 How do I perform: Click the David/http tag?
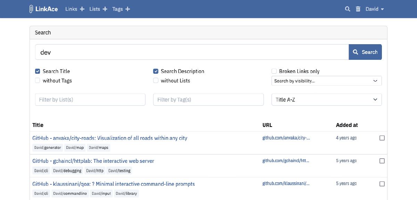[x=95, y=170]
